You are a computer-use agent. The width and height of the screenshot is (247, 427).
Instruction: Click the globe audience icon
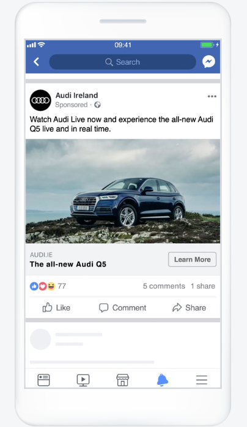pos(98,105)
